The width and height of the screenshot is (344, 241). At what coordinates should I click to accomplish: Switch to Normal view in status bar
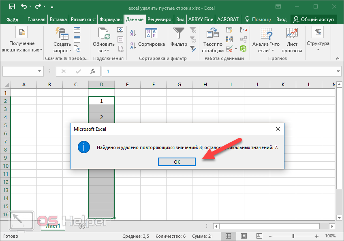[x=229, y=236]
